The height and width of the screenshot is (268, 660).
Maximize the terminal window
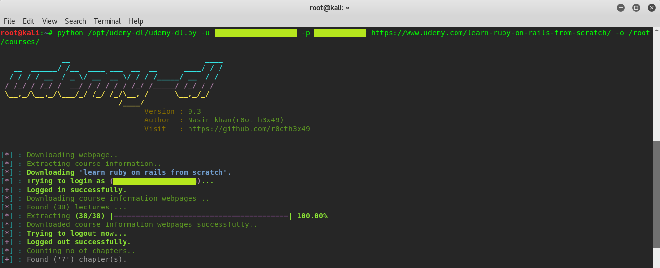(x=636, y=8)
